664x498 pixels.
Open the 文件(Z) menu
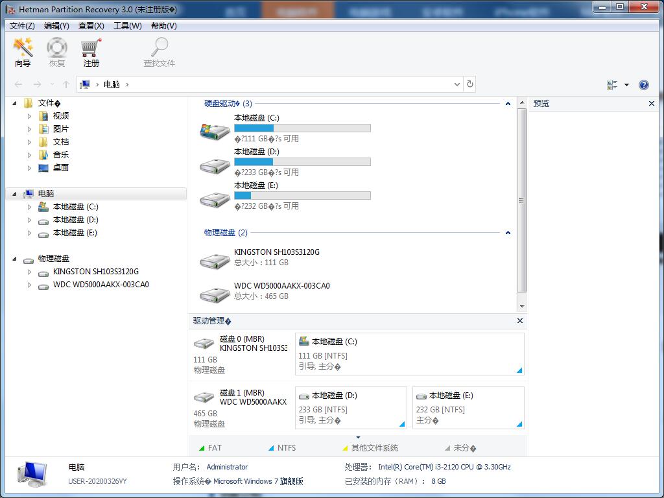point(22,26)
